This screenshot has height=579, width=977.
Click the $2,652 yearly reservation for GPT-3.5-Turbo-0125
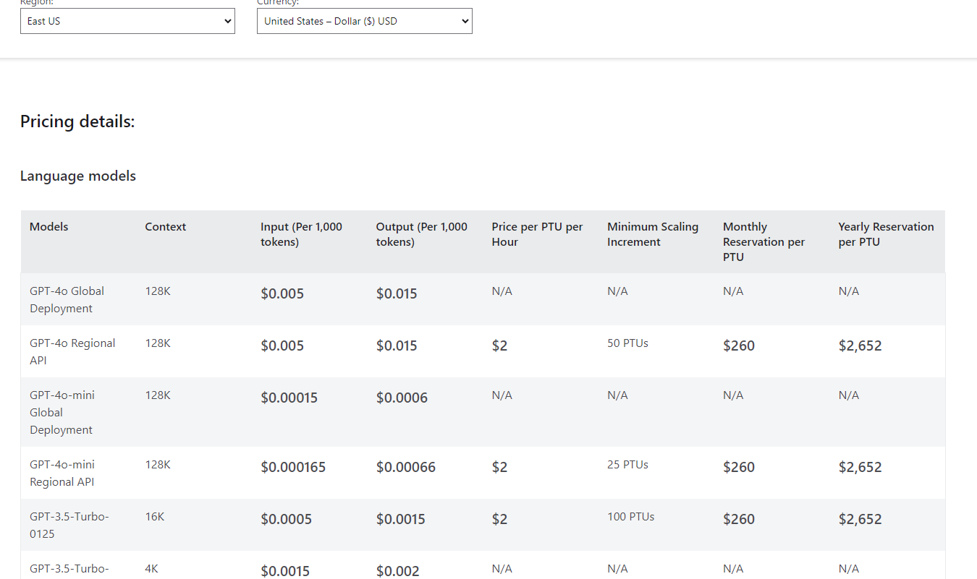coord(860,519)
